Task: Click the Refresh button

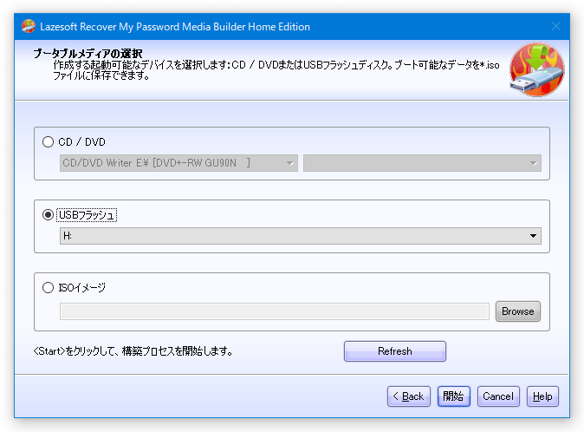Action: click(x=395, y=351)
